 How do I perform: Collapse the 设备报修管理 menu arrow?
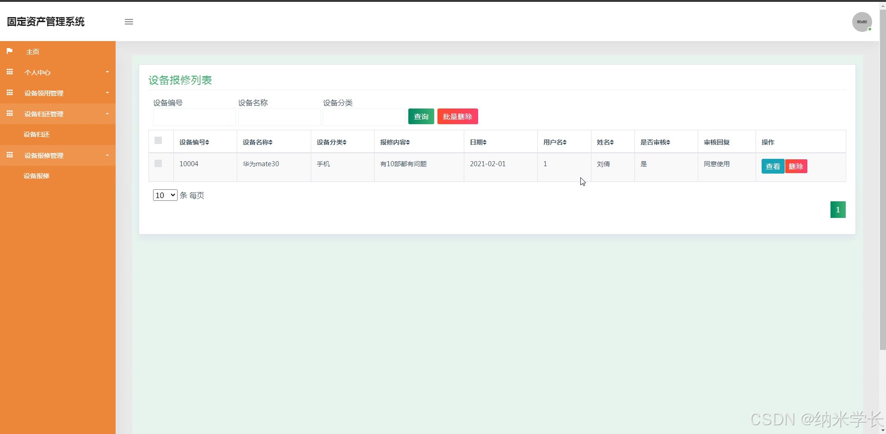click(107, 155)
